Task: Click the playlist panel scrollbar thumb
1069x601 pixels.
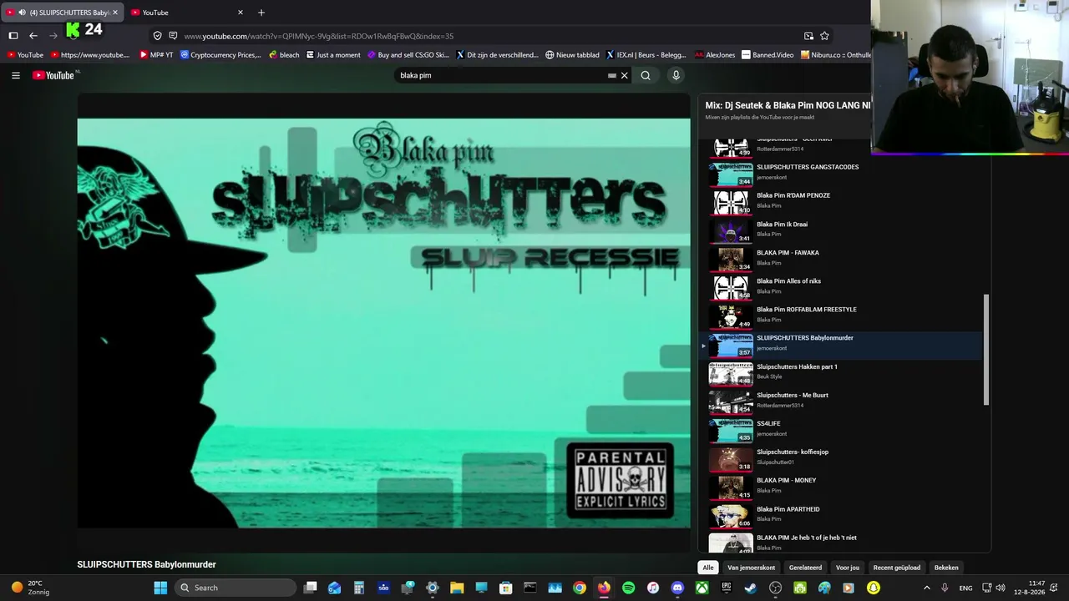Action: [987, 350]
